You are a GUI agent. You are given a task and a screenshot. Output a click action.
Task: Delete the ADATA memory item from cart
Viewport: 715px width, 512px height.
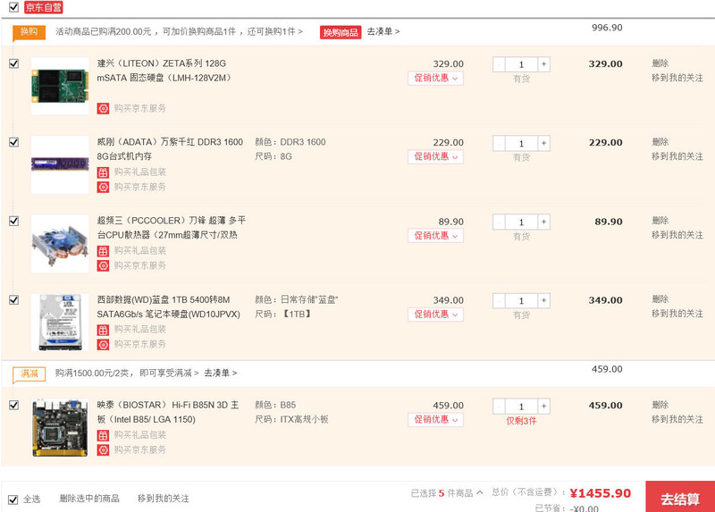660,142
